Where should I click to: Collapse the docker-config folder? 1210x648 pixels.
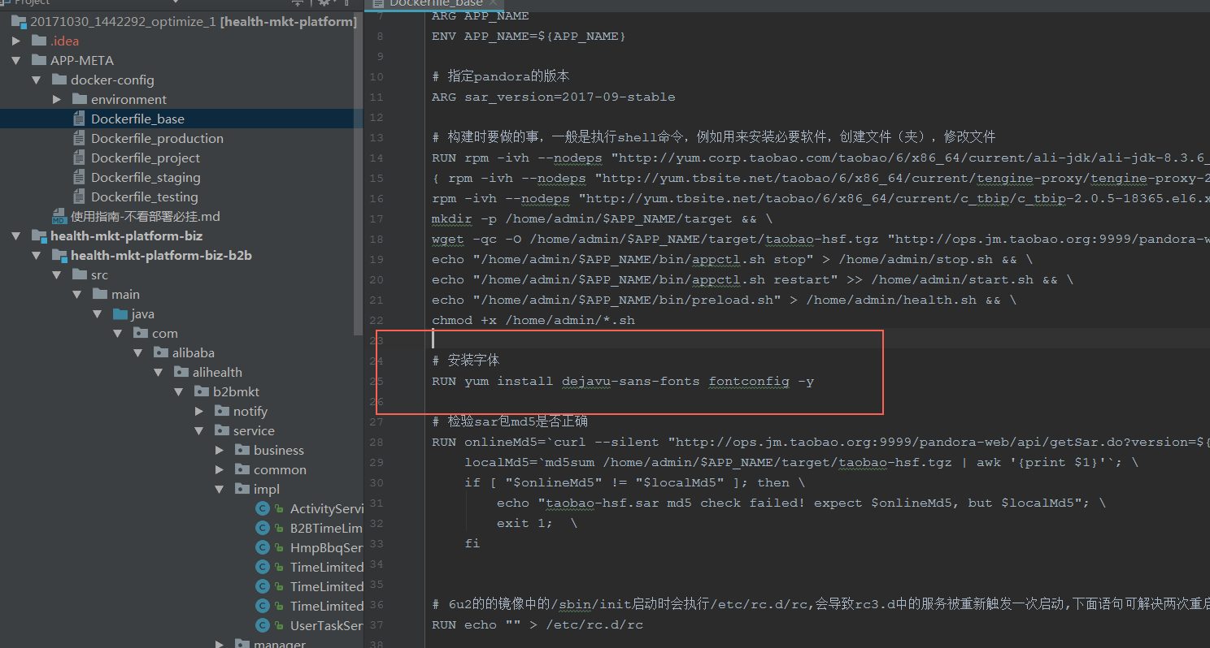click(x=37, y=80)
